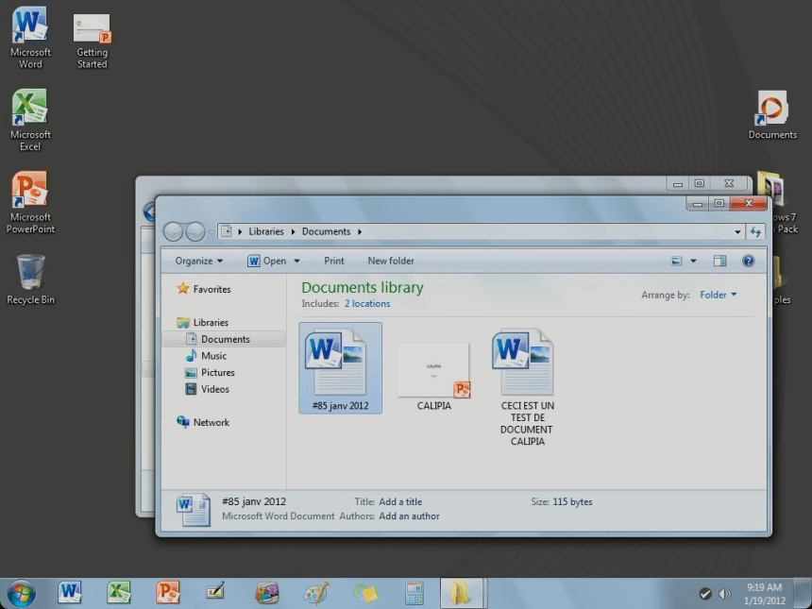812x609 pixels.
Task: Toggle the preview pane button
Action: [719, 262]
